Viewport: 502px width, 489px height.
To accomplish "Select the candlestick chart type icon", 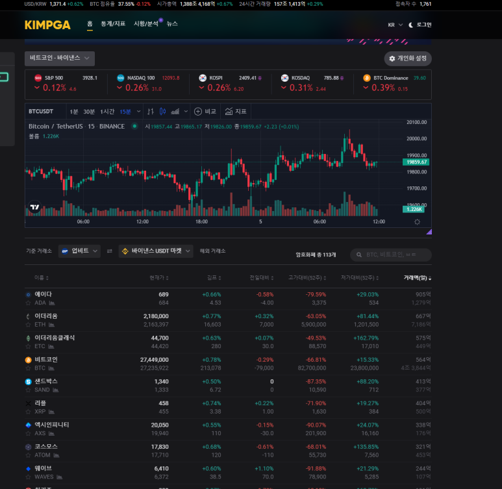I will tap(163, 111).
